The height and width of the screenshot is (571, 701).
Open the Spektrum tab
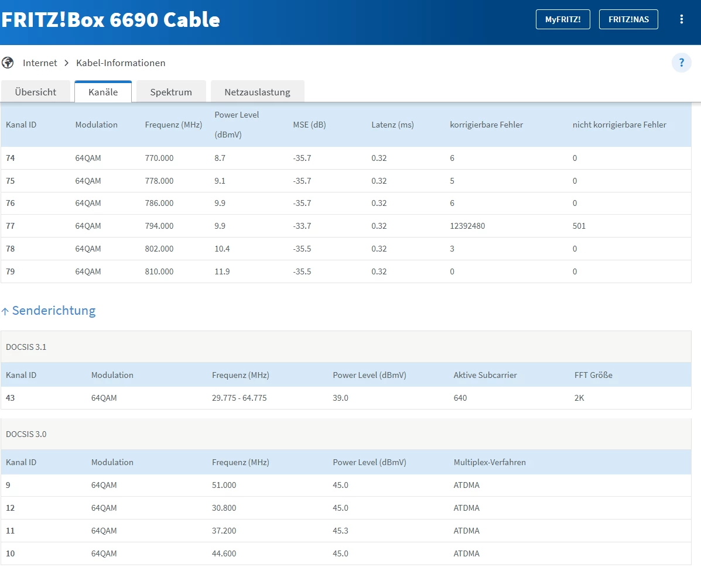pos(171,91)
